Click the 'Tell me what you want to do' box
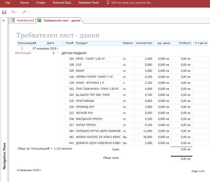The image size is (210, 182). pos(132,3)
